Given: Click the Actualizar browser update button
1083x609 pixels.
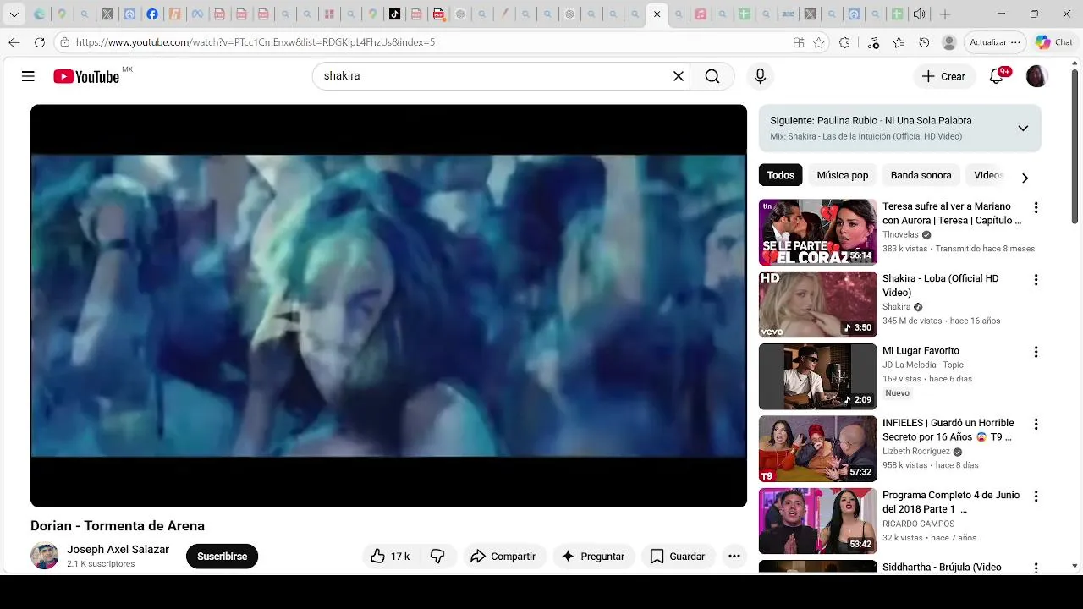Looking at the screenshot, I should pyautogui.click(x=995, y=42).
